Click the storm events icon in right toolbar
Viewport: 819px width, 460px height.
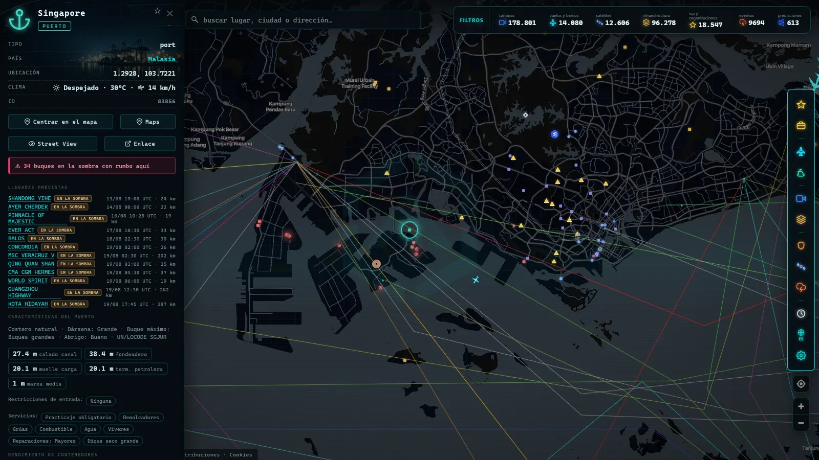click(801, 287)
